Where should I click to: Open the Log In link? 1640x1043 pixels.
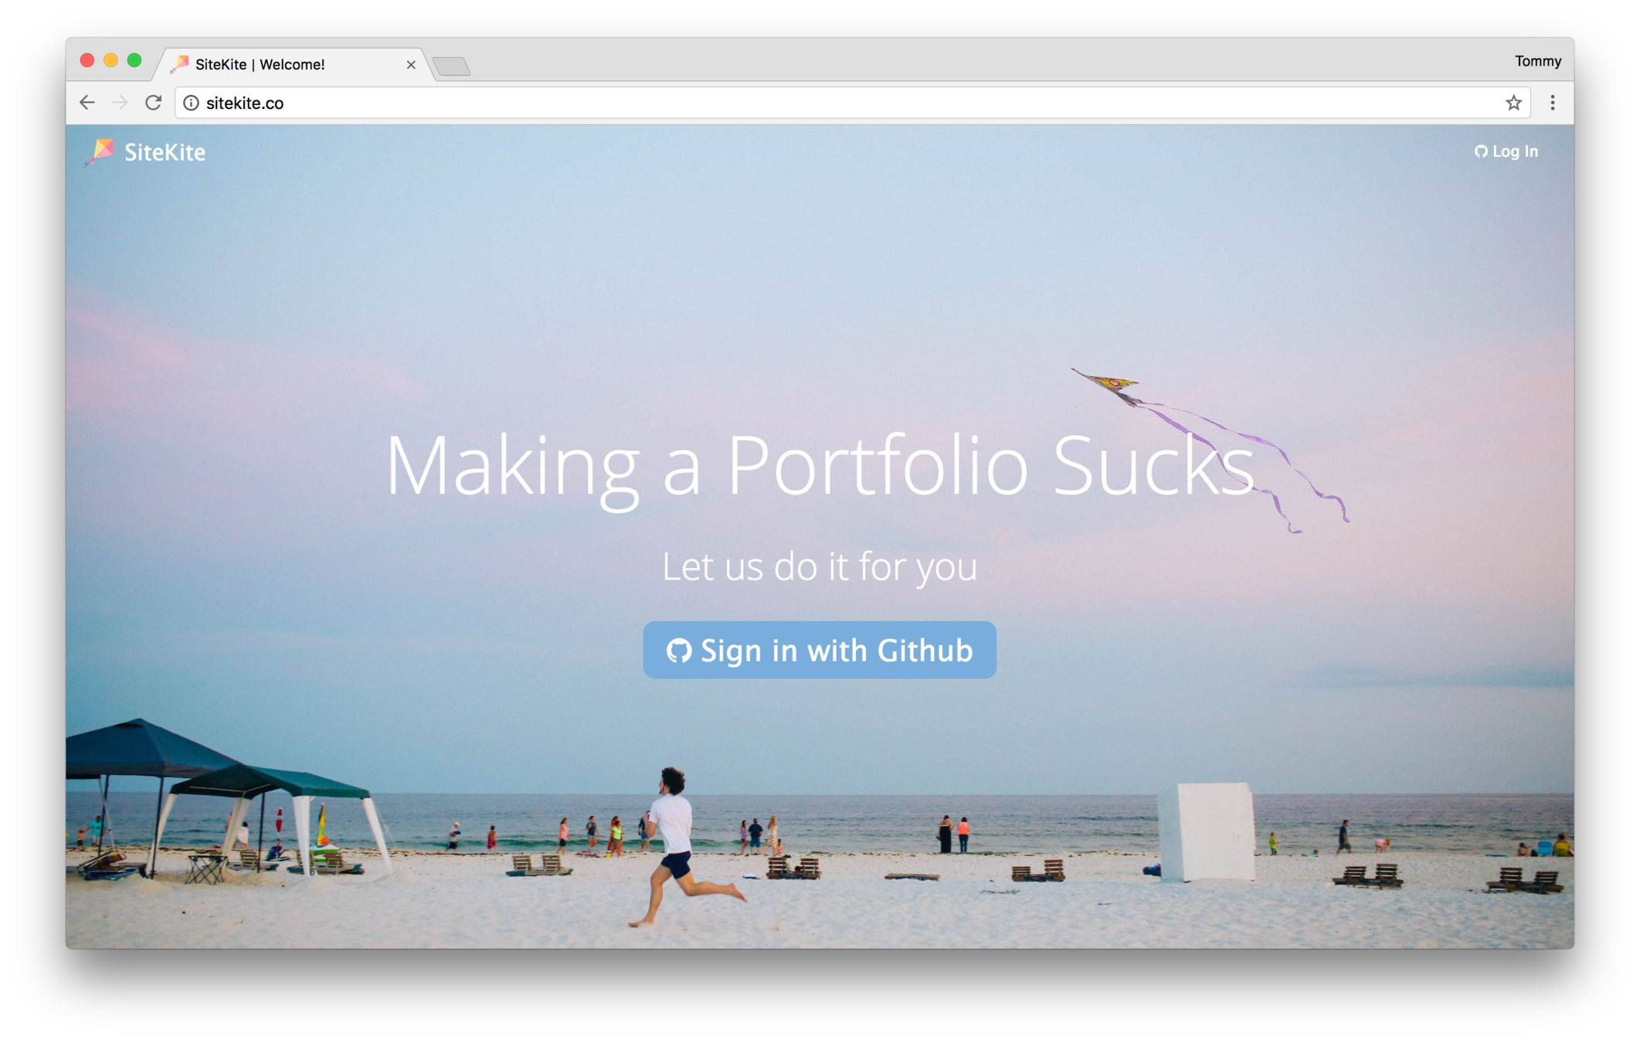pos(1506,151)
